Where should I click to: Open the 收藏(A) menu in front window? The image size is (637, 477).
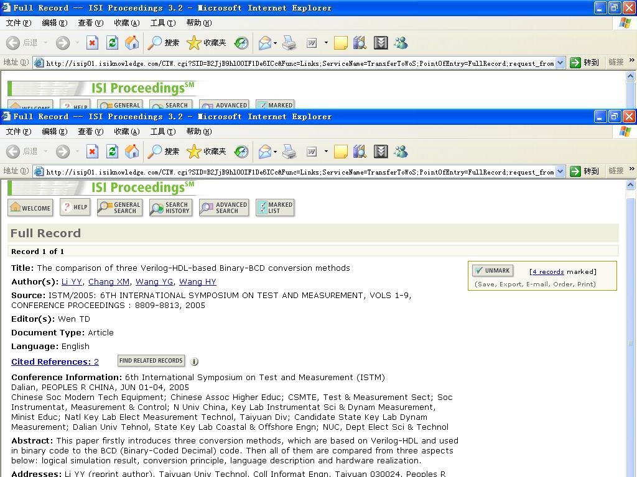click(x=126, y=131)
